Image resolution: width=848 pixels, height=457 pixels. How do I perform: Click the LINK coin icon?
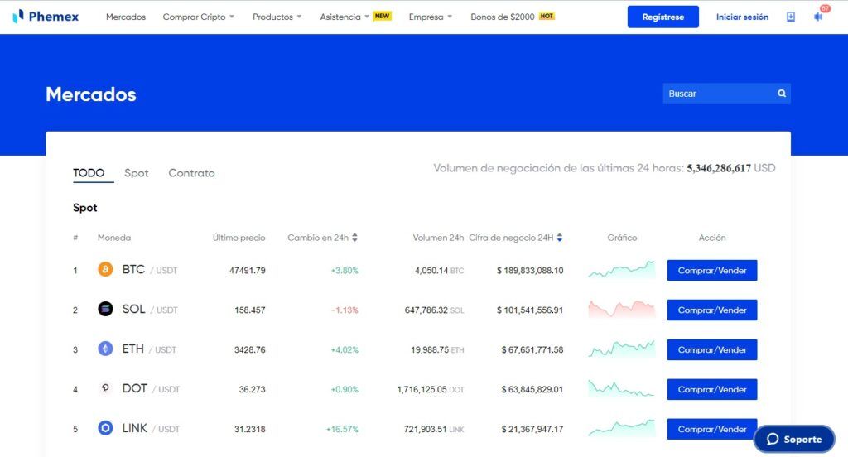(x=105, y=428)
